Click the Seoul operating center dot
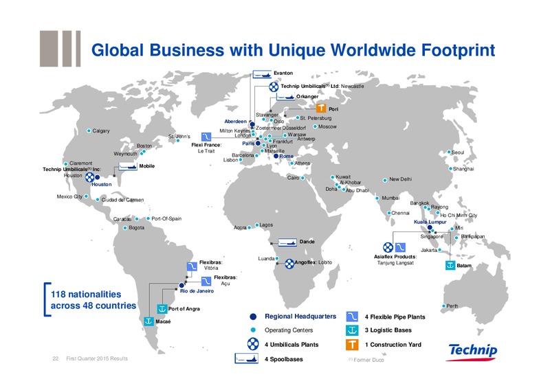 coord(449,152)
